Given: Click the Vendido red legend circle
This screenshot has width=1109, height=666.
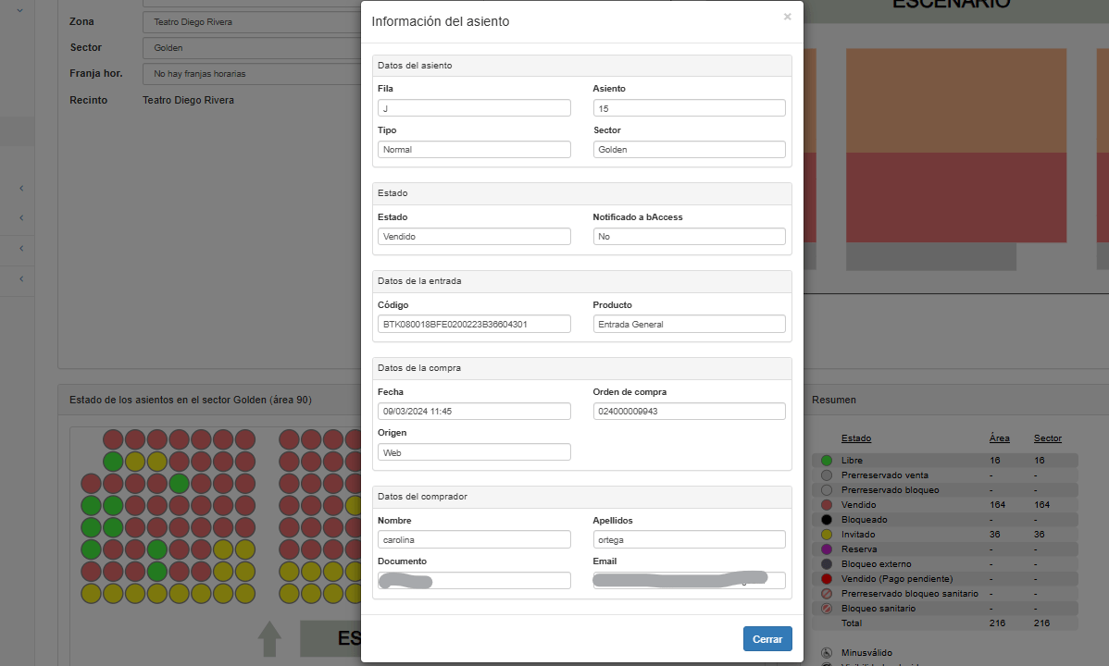Looking at the screenshot, I should tap(826, 505).
